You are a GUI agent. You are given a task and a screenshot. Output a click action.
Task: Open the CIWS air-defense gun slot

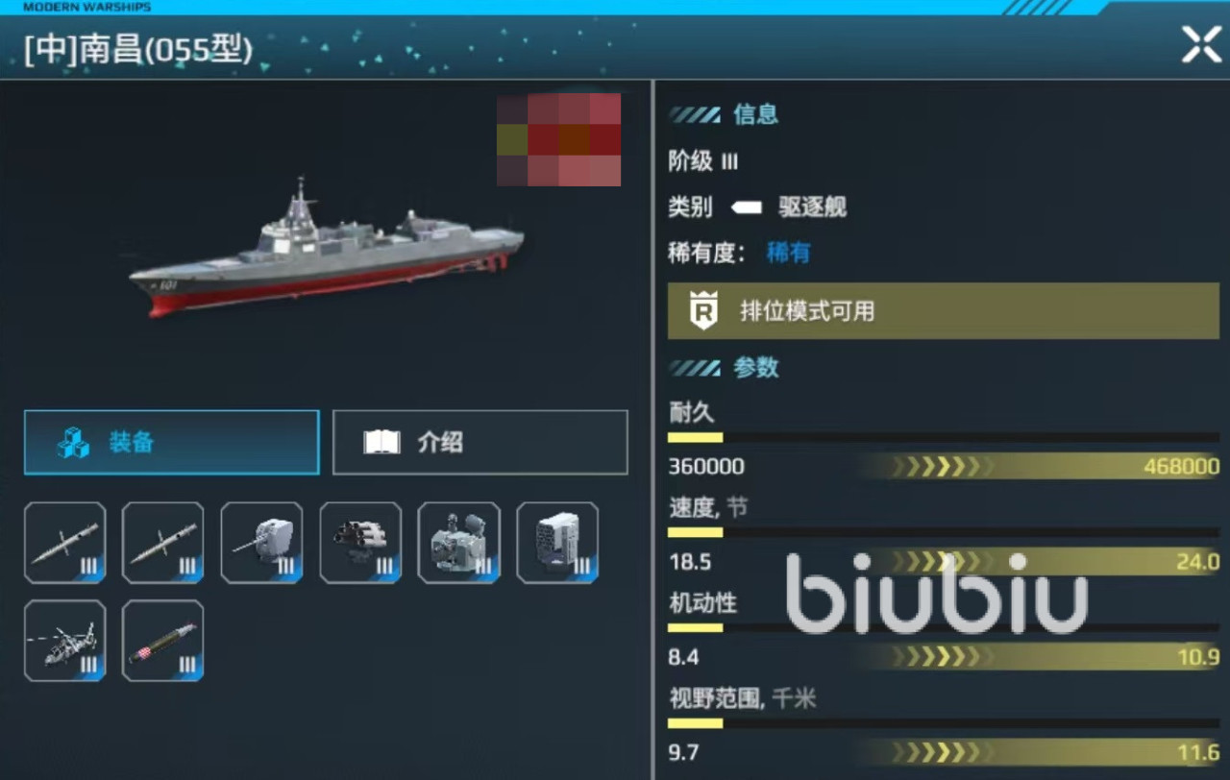pyautogui.click(x=459, y=543)
